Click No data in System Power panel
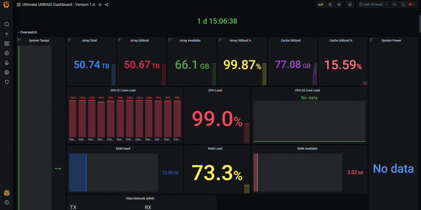The height and width of the screenshot is (210, 421). pos(393,169)
